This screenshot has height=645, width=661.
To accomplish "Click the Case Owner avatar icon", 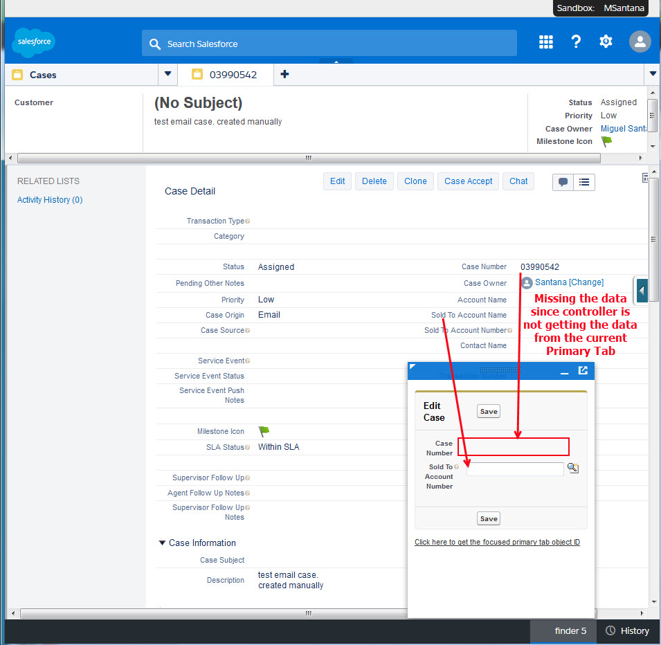I will coord(527,282).
